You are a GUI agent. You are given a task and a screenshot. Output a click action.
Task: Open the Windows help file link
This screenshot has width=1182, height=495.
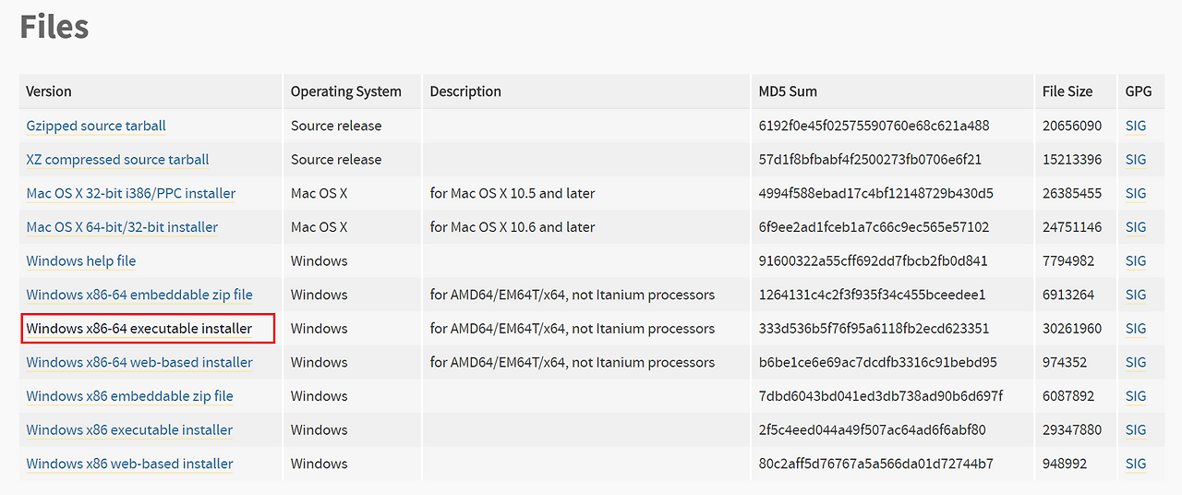pos(80,260)
